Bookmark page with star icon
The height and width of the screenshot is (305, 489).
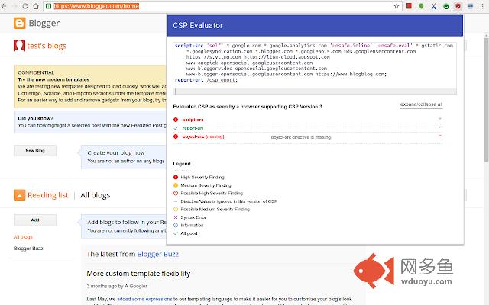(x=397, y=6)
